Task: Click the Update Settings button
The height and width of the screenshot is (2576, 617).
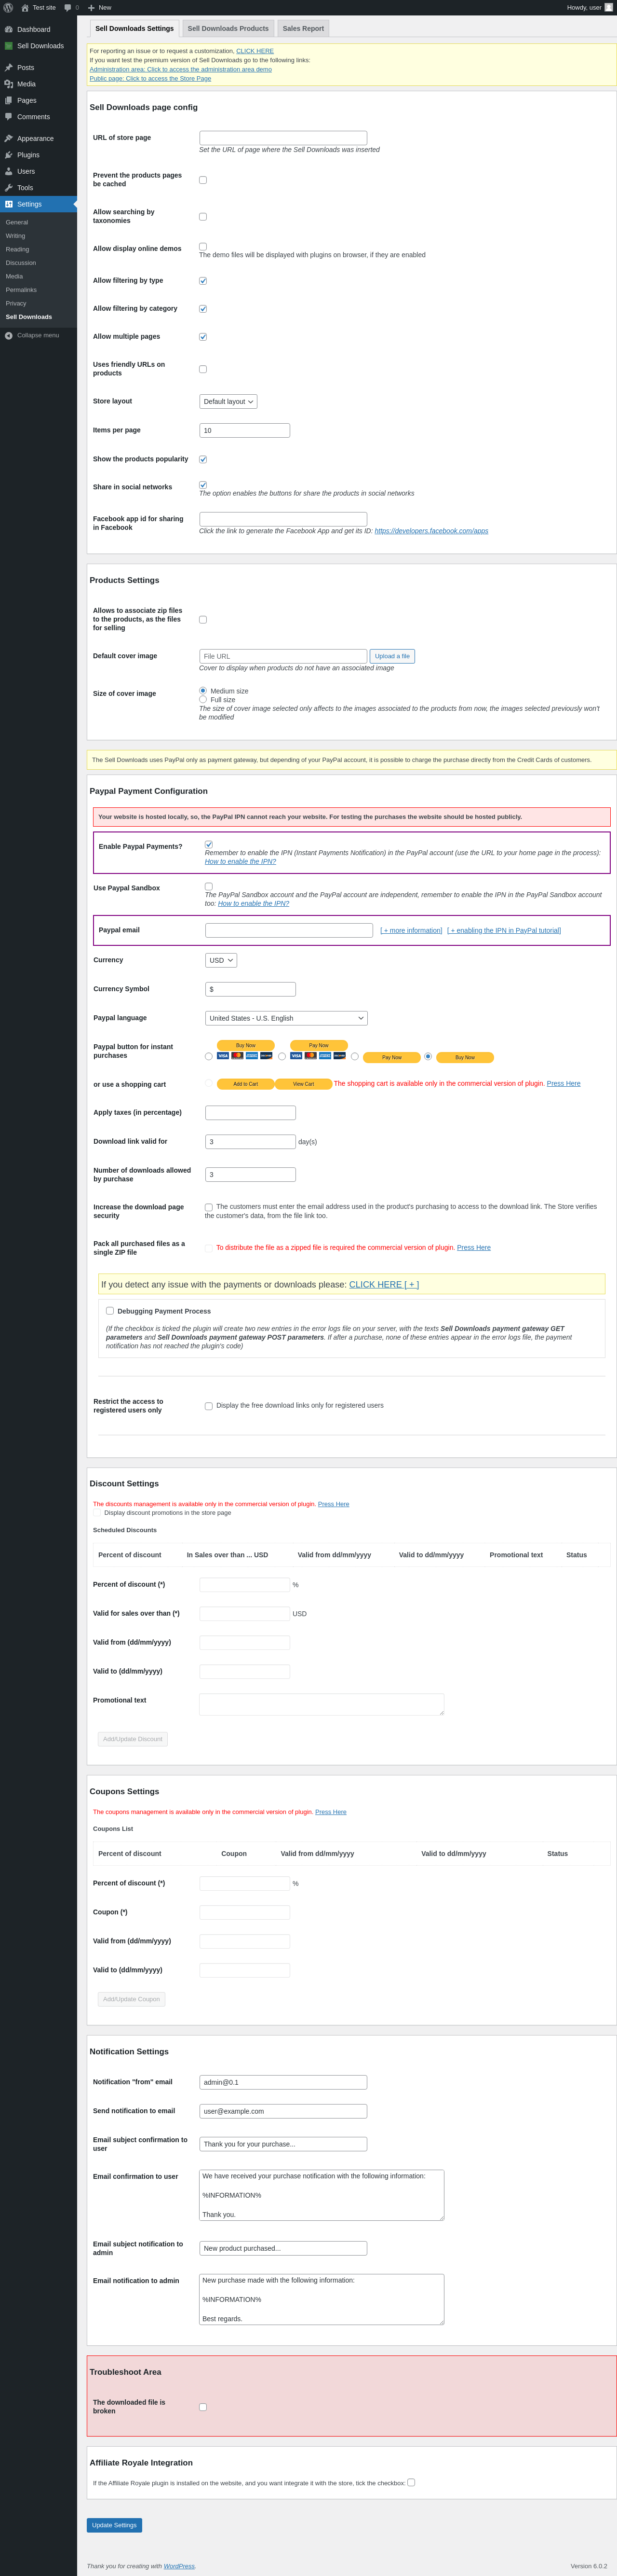Action: pos(114,2525)
